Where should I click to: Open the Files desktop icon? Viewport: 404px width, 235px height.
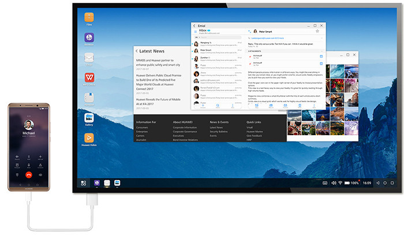pyautogui.click(x=89, y=17)
